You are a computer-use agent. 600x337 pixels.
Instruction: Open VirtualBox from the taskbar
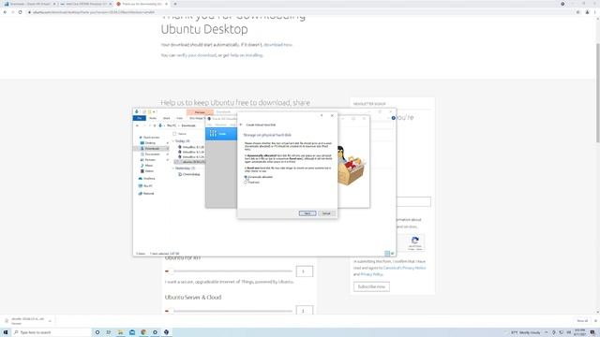pos(167,332)
